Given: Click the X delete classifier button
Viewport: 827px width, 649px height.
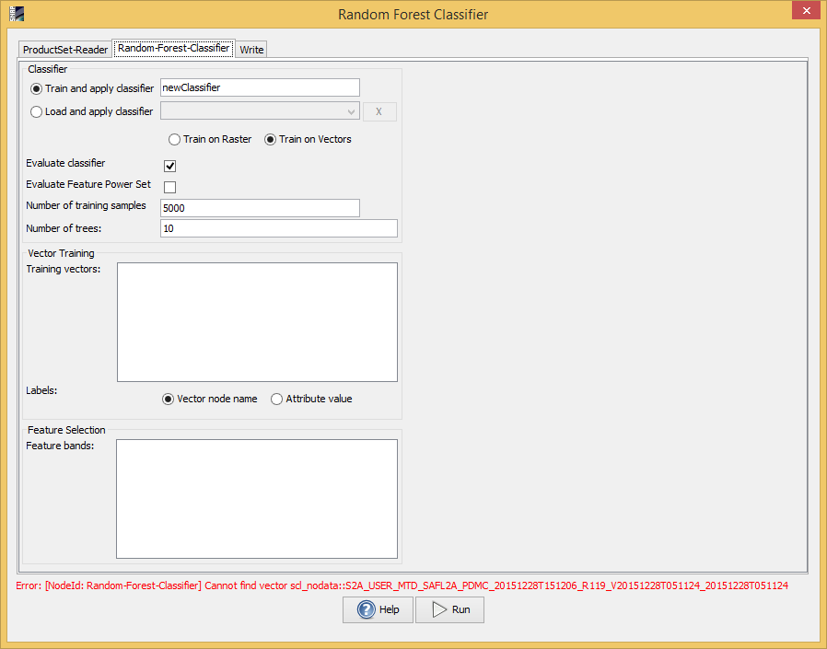Looking at the screenshot, I should tap(379, 111).
